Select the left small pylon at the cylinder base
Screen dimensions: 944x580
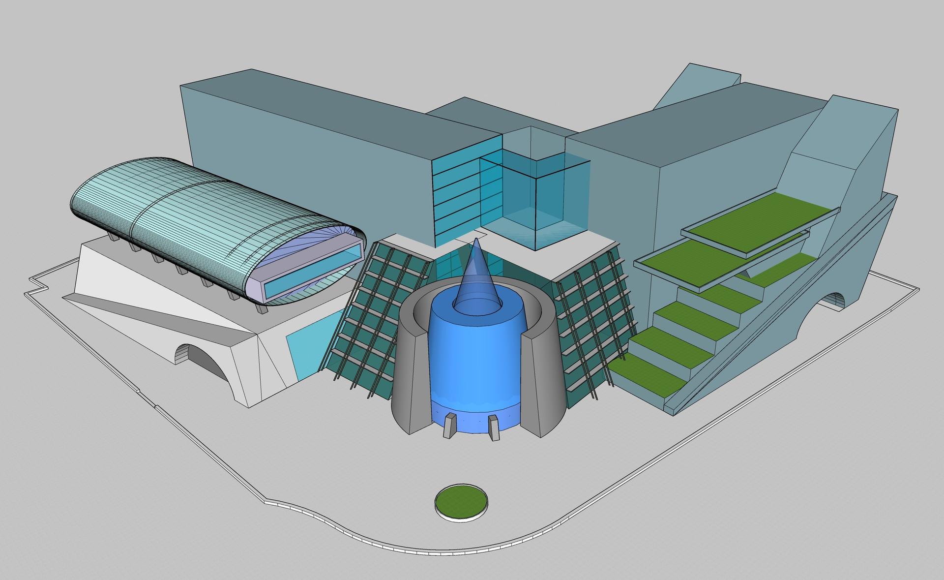449,425
